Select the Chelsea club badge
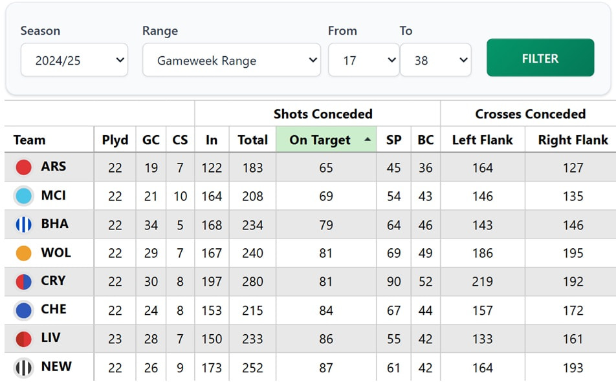This screenshot has height=382, width=616. 25,310
